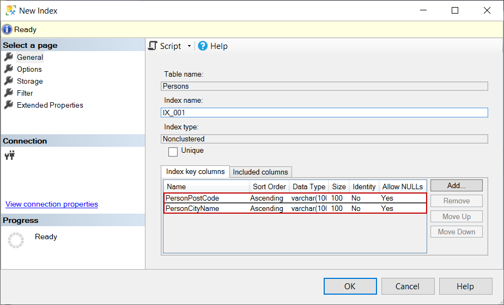Expand the Script dropdown arrow
504x305 pixels.
click(189, 46)
